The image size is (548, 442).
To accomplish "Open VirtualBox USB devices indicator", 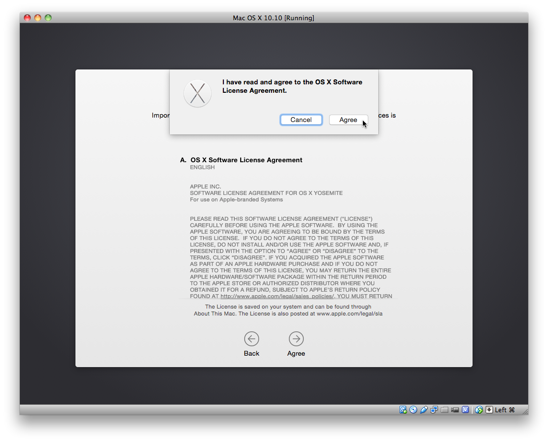I will point(423,409).
